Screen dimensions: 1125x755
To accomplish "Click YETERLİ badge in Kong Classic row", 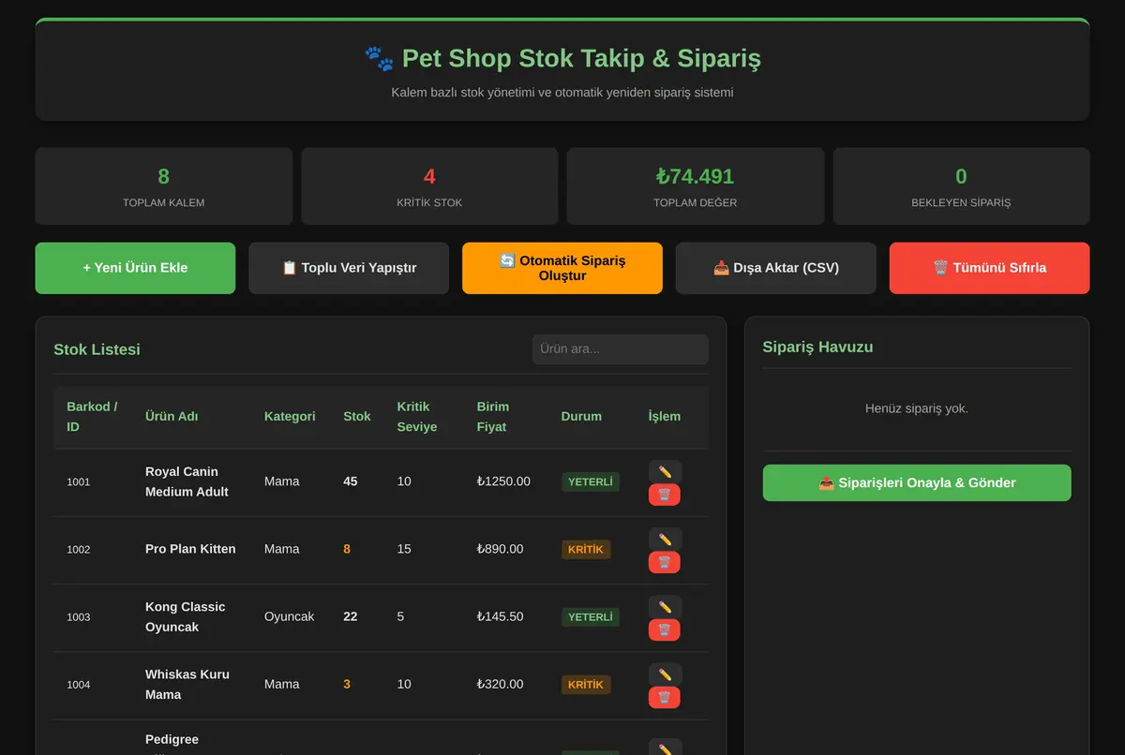I will (x=591, y=616).
